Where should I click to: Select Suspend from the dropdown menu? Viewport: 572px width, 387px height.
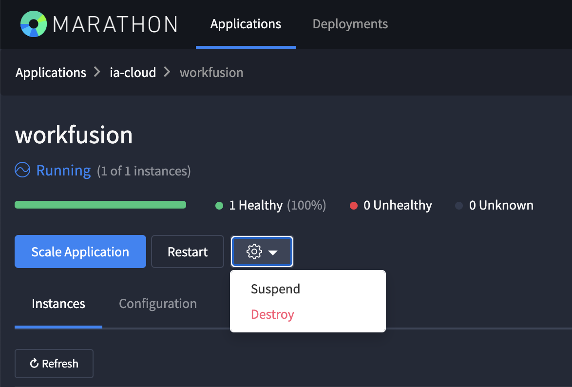275,289
